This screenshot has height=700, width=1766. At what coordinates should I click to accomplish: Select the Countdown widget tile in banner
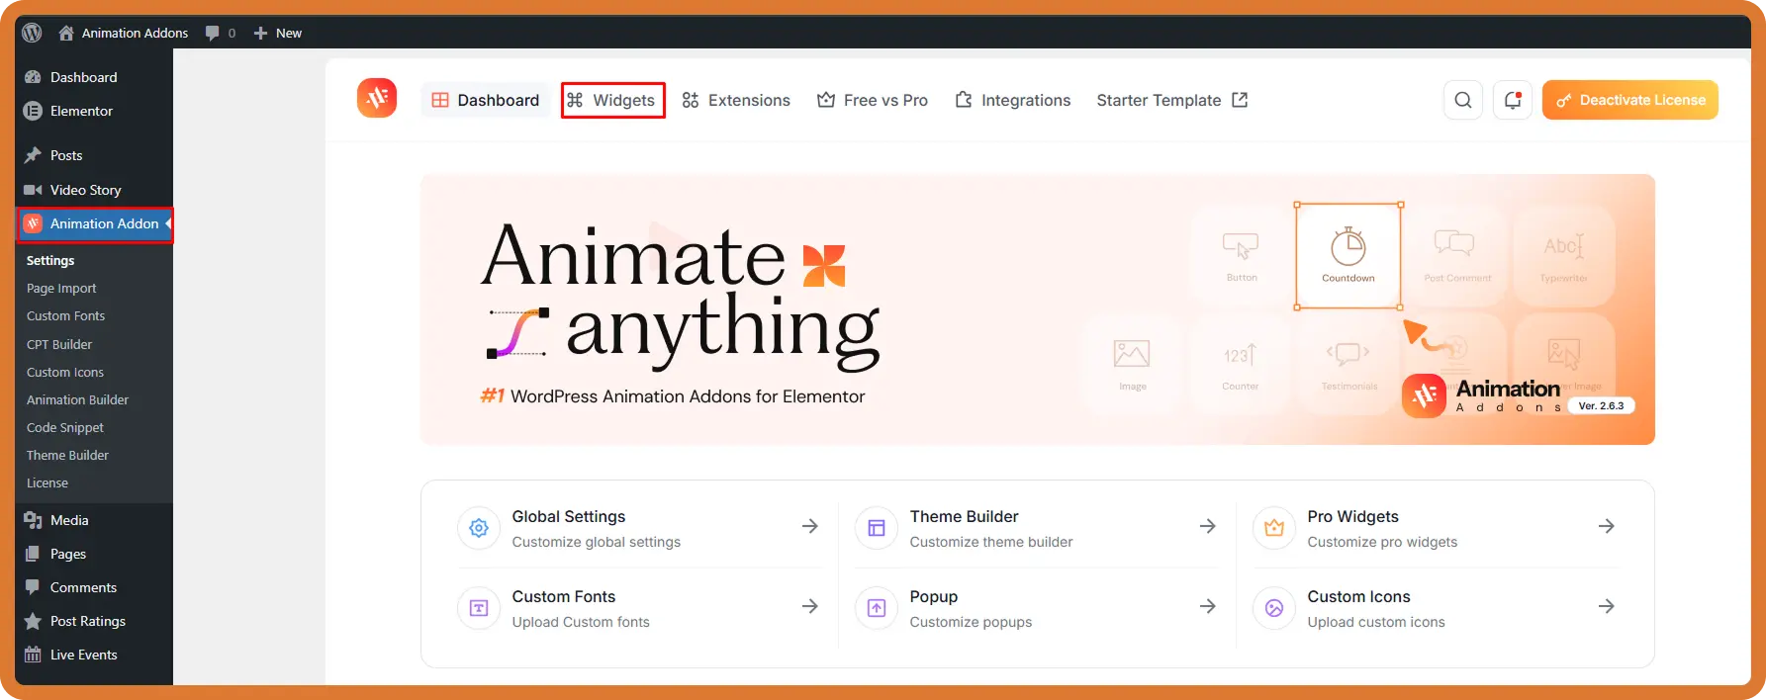tap(1348, 255)
